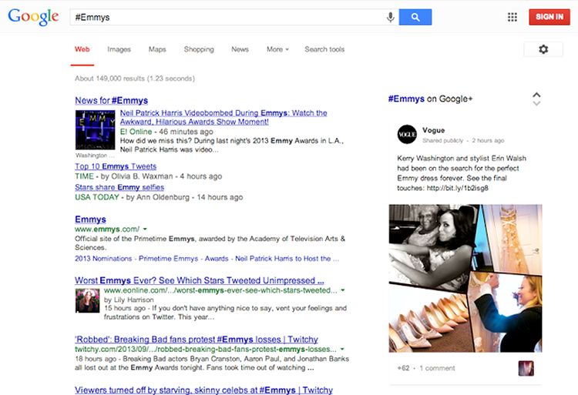Switch to the Maps tab
Image resolution: width=578 pixels, height=395 pixels.
click(157, 49)
